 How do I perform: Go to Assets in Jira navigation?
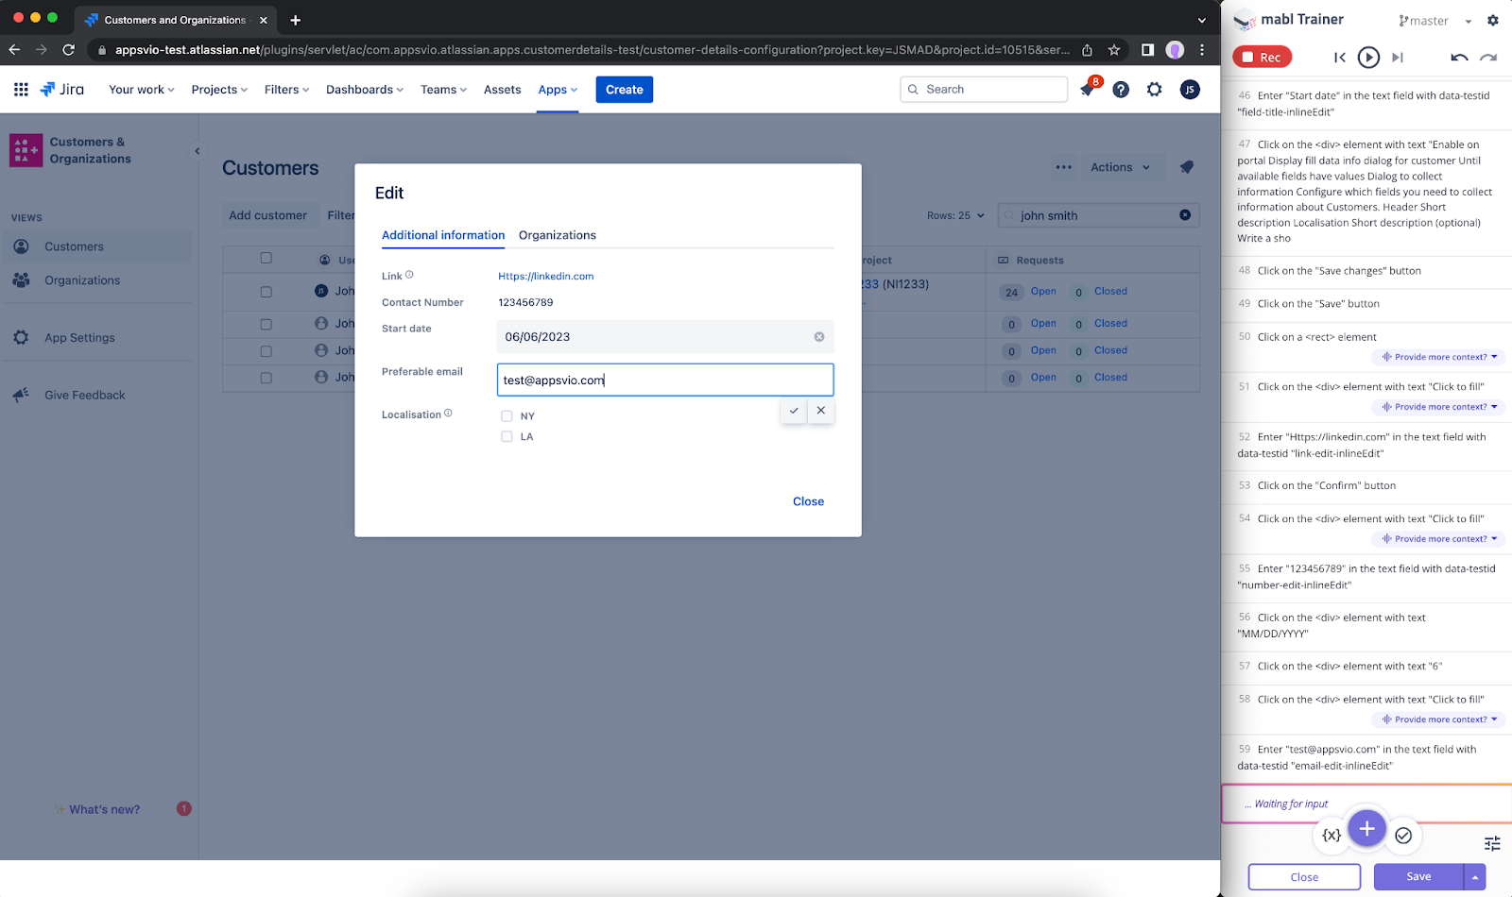click(503, 90)
